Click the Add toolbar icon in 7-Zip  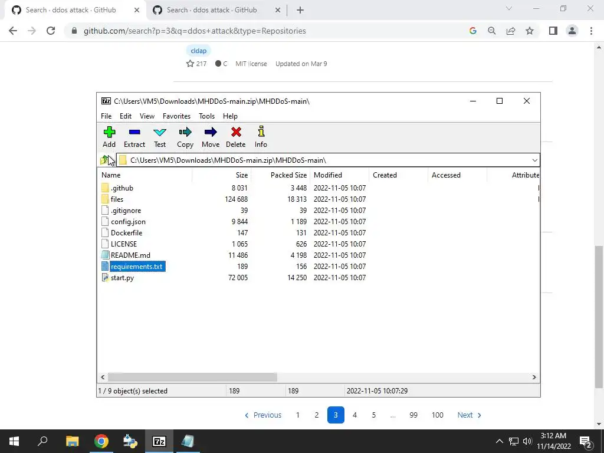tap(109, 133)
